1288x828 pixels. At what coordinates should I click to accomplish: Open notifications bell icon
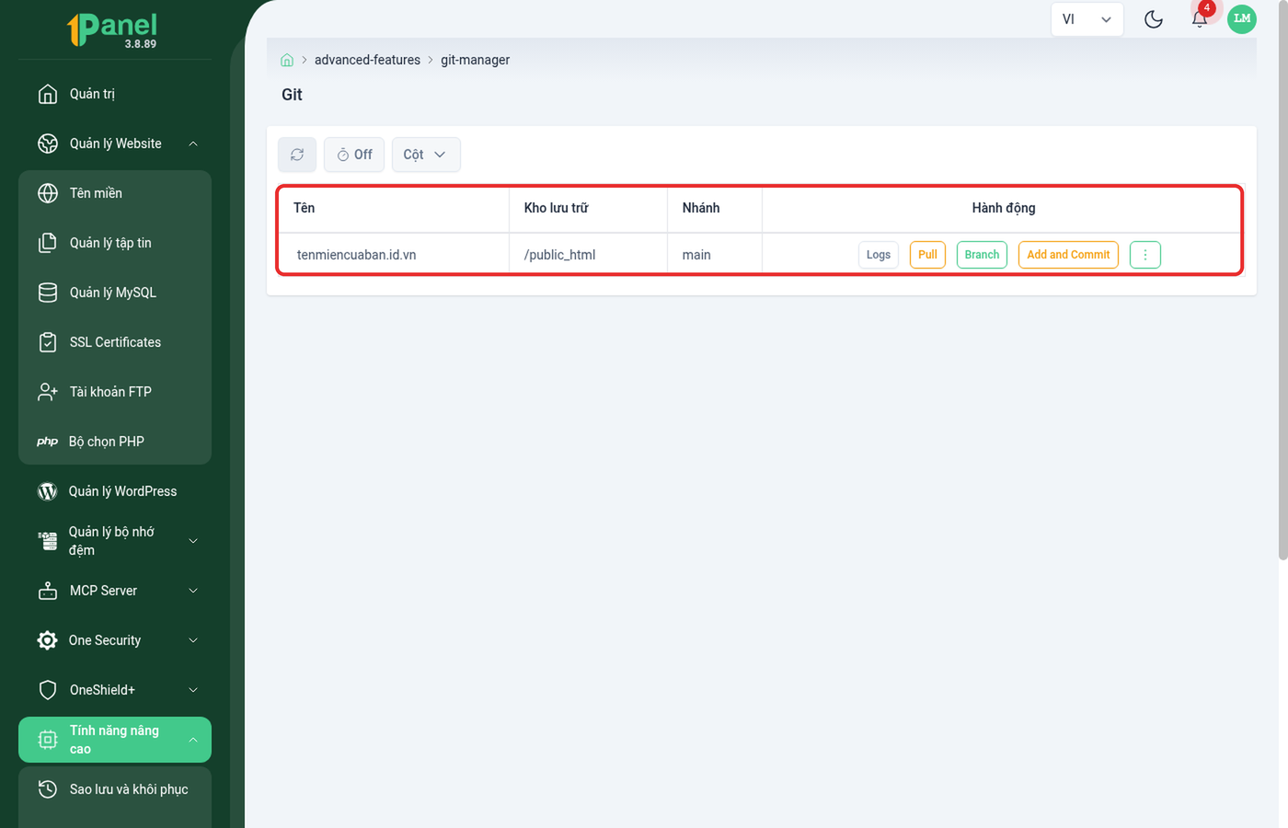[1200, 19]
